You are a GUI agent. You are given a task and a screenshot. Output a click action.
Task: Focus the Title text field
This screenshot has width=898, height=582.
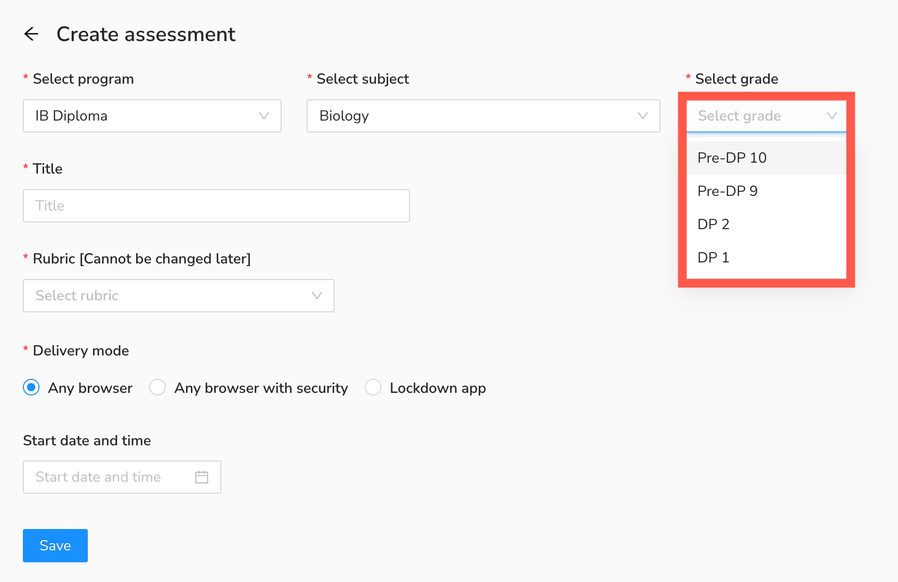tap(216, 206)
